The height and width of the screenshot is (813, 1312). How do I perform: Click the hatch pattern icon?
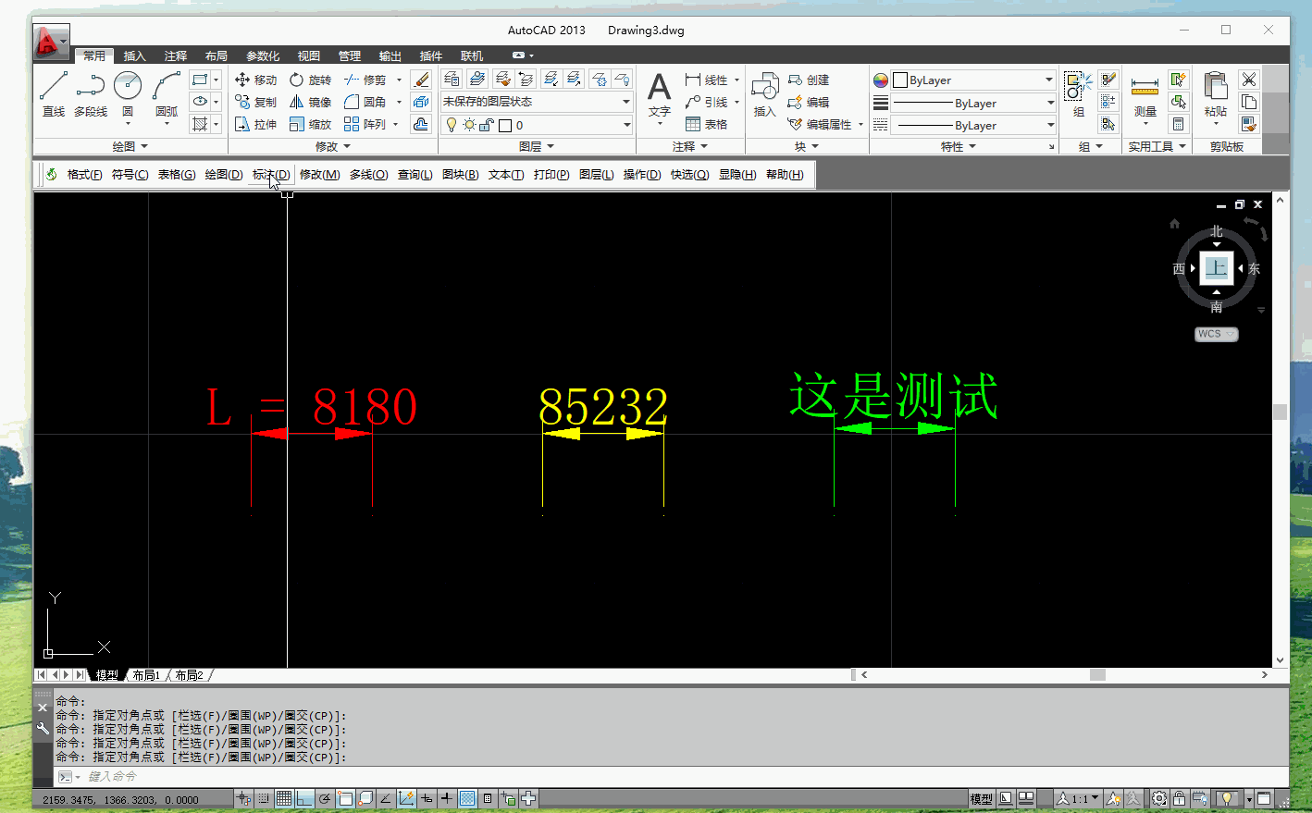200,124
